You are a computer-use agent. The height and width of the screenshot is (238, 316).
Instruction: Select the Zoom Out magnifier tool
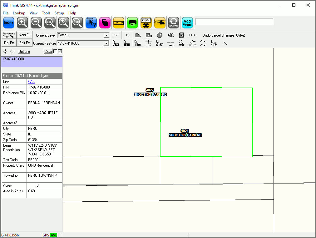tap(36, 23)
